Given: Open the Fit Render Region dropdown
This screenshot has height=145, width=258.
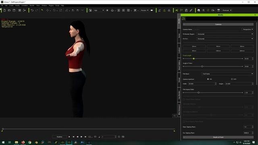Looking at the screenshot, I should tap(225, 34).
